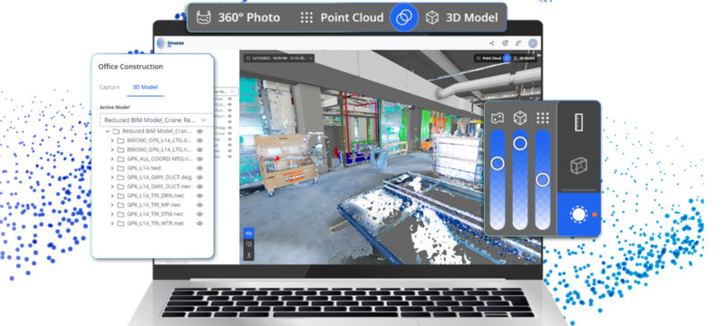Click the blue dashed-circle opacity button
Viewport: 725px width, 326px height.
(x=578, y=215)
